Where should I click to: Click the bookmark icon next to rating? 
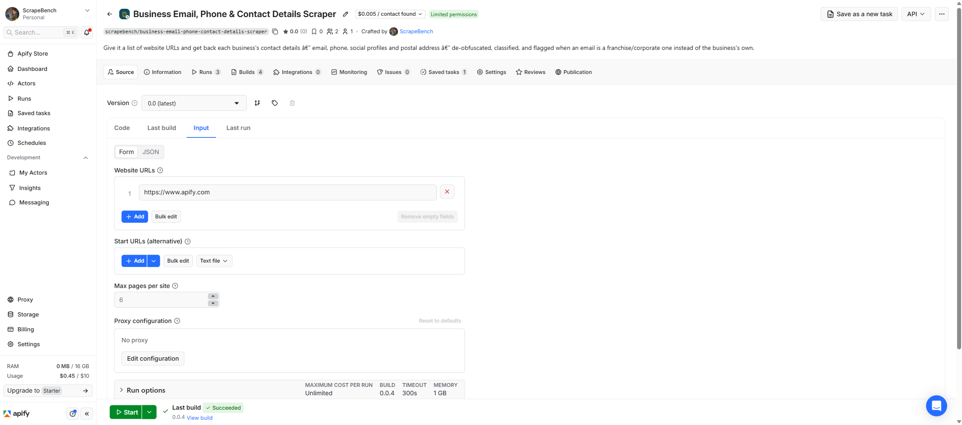[x=314, y=32]
